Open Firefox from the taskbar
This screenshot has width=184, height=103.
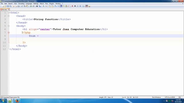click(x=17, y=101)
